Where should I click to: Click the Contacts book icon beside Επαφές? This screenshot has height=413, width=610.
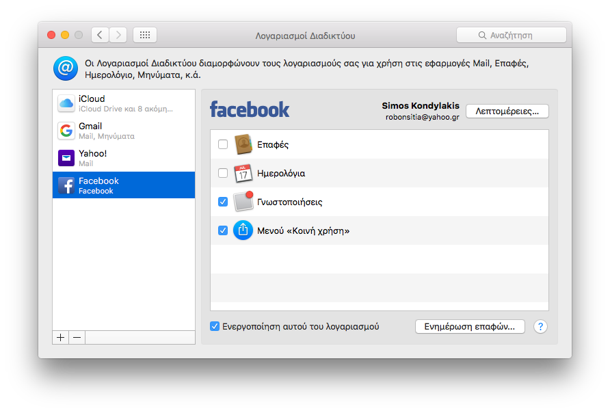point(243,144)
